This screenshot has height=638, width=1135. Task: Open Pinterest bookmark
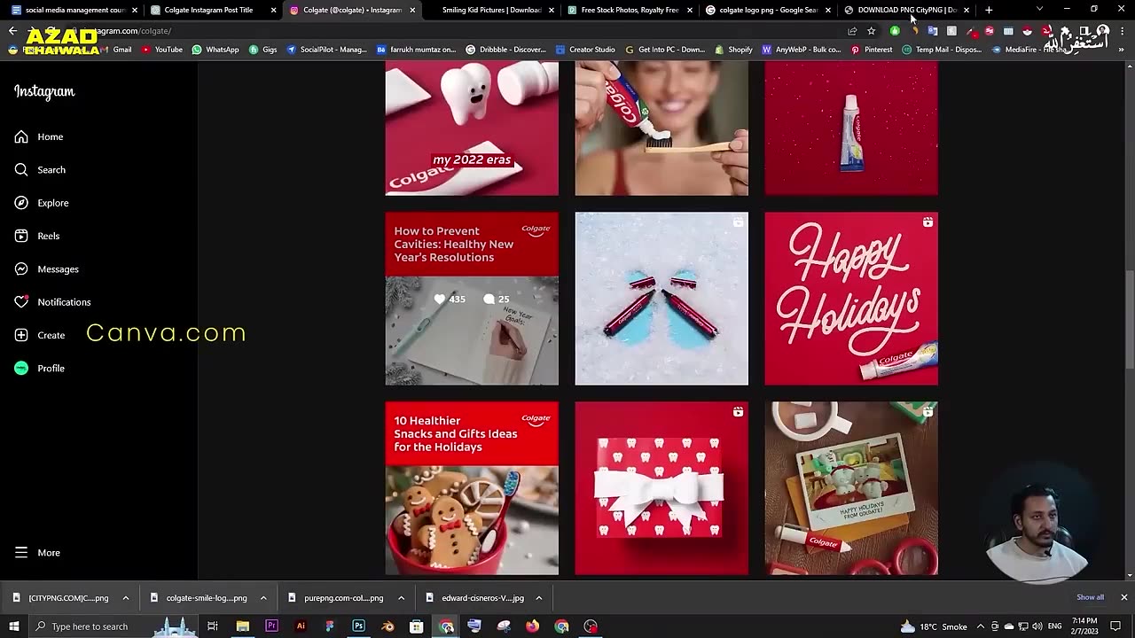[872, 50]
